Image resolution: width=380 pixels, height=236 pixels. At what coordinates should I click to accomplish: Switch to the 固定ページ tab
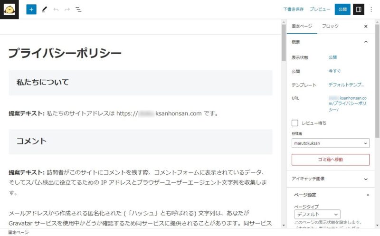(x=302, y=26)
